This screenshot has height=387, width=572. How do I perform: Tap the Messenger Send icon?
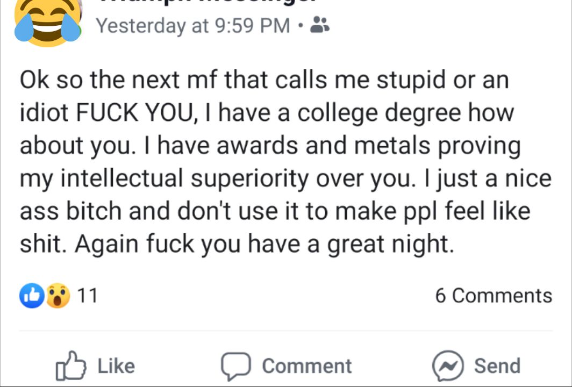(448, 366)
